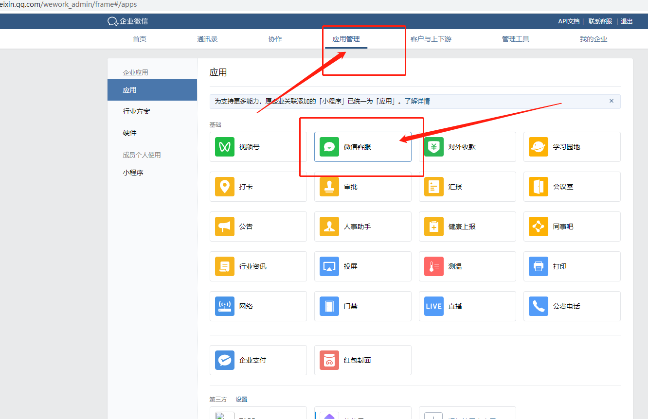Select 应用 in the left sidebar
The height and width of the screenshot is (419, 648).
coord(152,90)
